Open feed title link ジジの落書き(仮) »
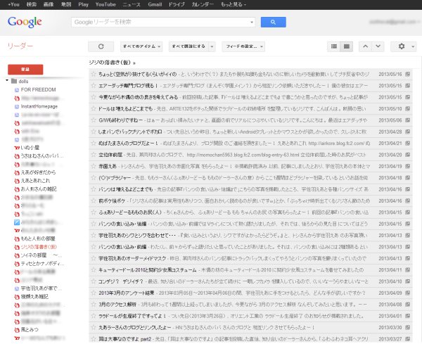 112,63
